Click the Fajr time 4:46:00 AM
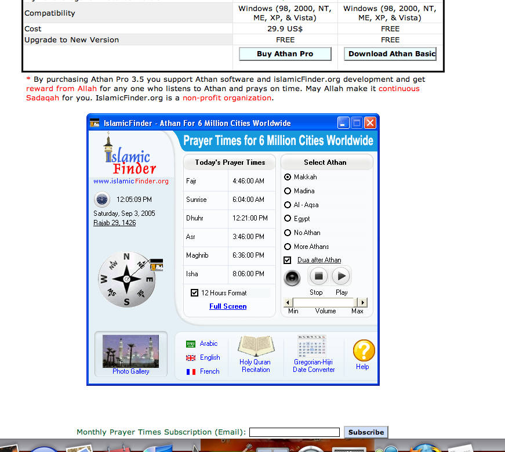Screen dimensions: 505x452 (248, 181)
